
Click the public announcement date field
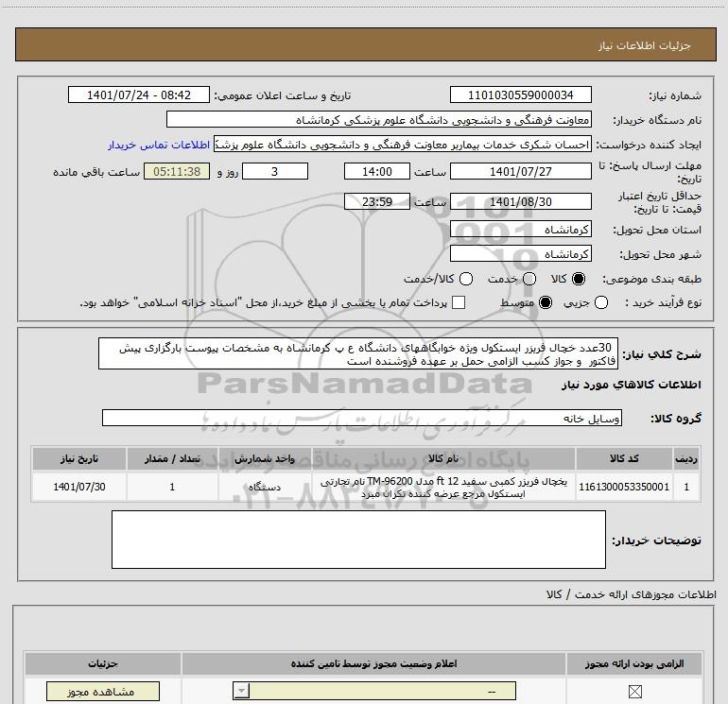[x=139, y=95]
